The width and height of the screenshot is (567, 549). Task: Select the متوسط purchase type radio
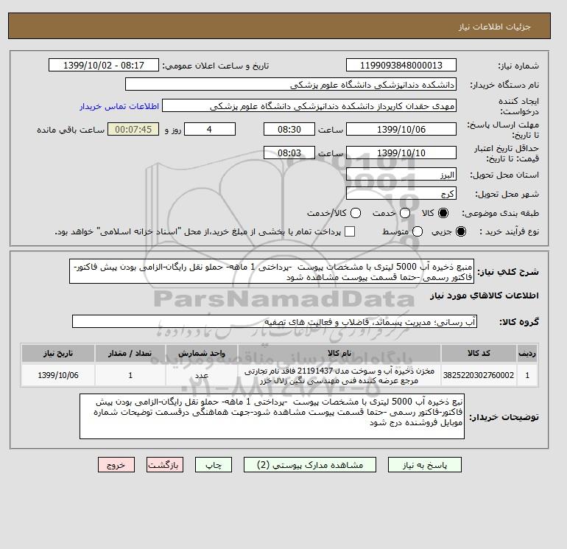(x=418, y=231)
